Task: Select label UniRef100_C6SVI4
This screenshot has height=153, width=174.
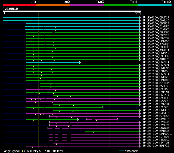Action: pos(156,74)
